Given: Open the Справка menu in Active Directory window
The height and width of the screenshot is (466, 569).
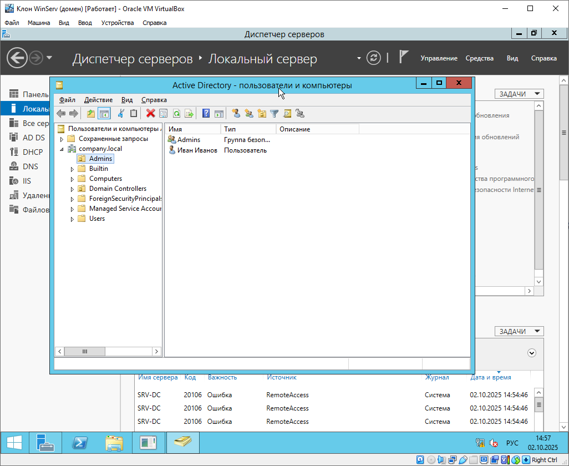Looking at the screenshot, I should click(154, 100).
